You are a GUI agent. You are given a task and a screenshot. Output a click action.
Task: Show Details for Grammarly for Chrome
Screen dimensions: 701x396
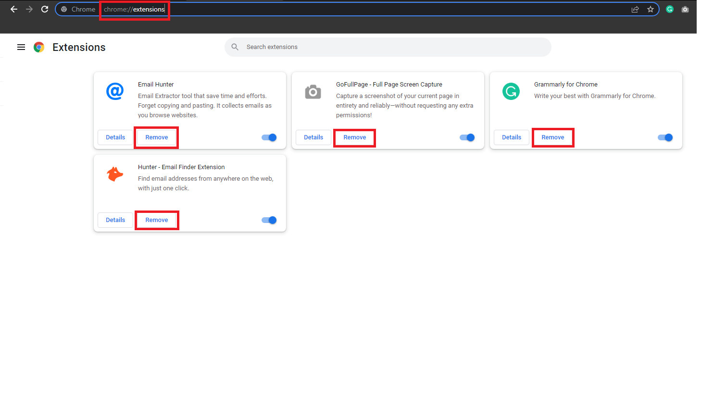(x=512, y=137)
